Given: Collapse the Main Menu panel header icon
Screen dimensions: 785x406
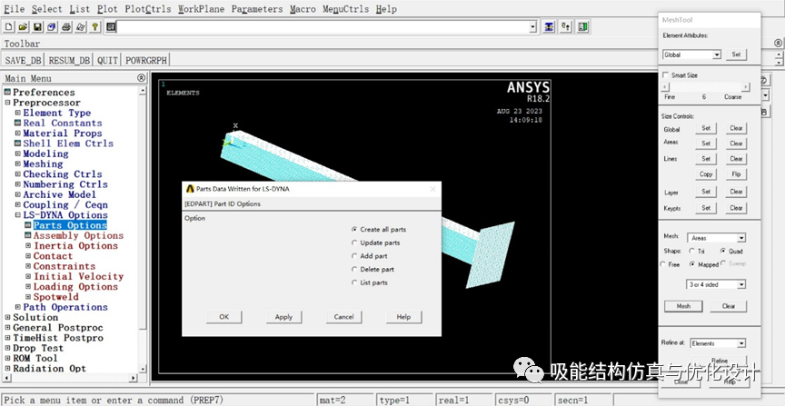Looking at the screenshot, I should click(x=141, y=78).
